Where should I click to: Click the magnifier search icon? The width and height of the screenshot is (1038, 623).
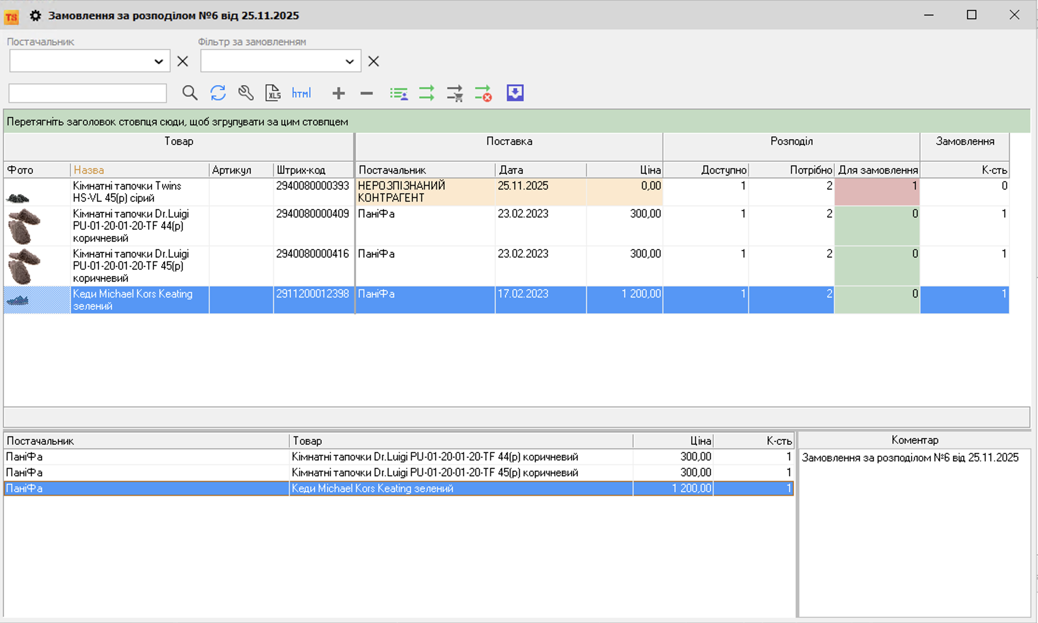click(x=190, y=93)
